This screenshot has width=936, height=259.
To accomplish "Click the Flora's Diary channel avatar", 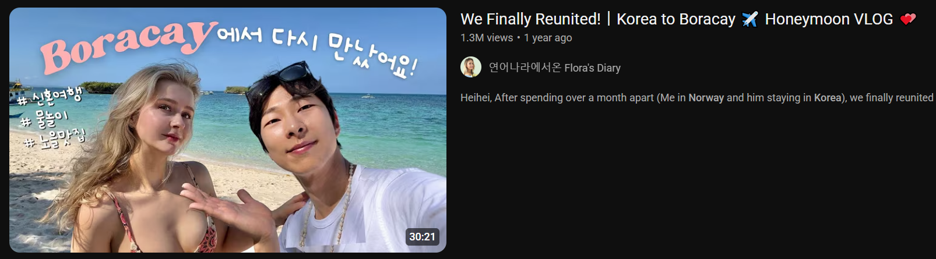I will pyautogui.click(x=471, y=68).
